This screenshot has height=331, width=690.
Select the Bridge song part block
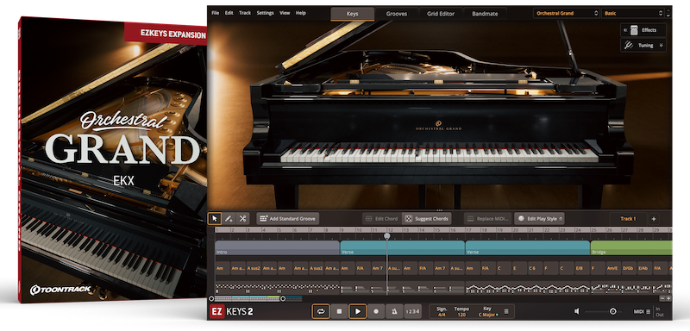[631, 248]
